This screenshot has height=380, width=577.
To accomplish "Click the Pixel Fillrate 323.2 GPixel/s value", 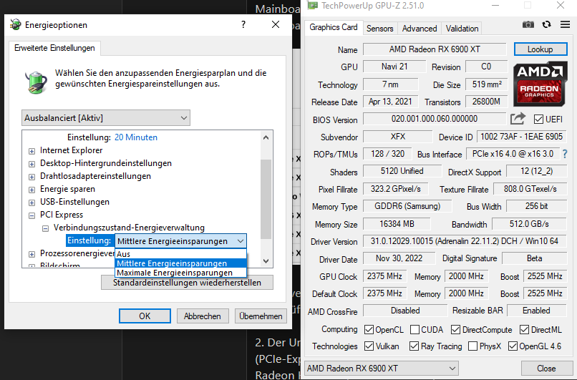I will coord(396,189).
